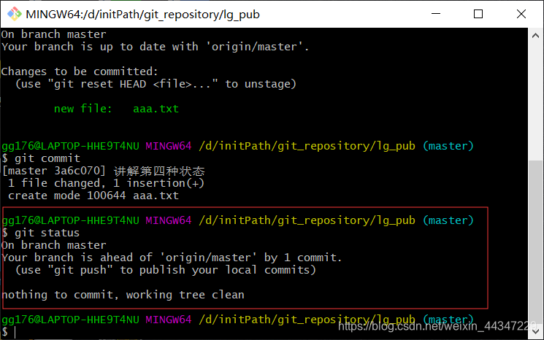Click the scrollbar down arrow
Image resolution: width=544 pixels, height=340 pixels.
(535, 331)
